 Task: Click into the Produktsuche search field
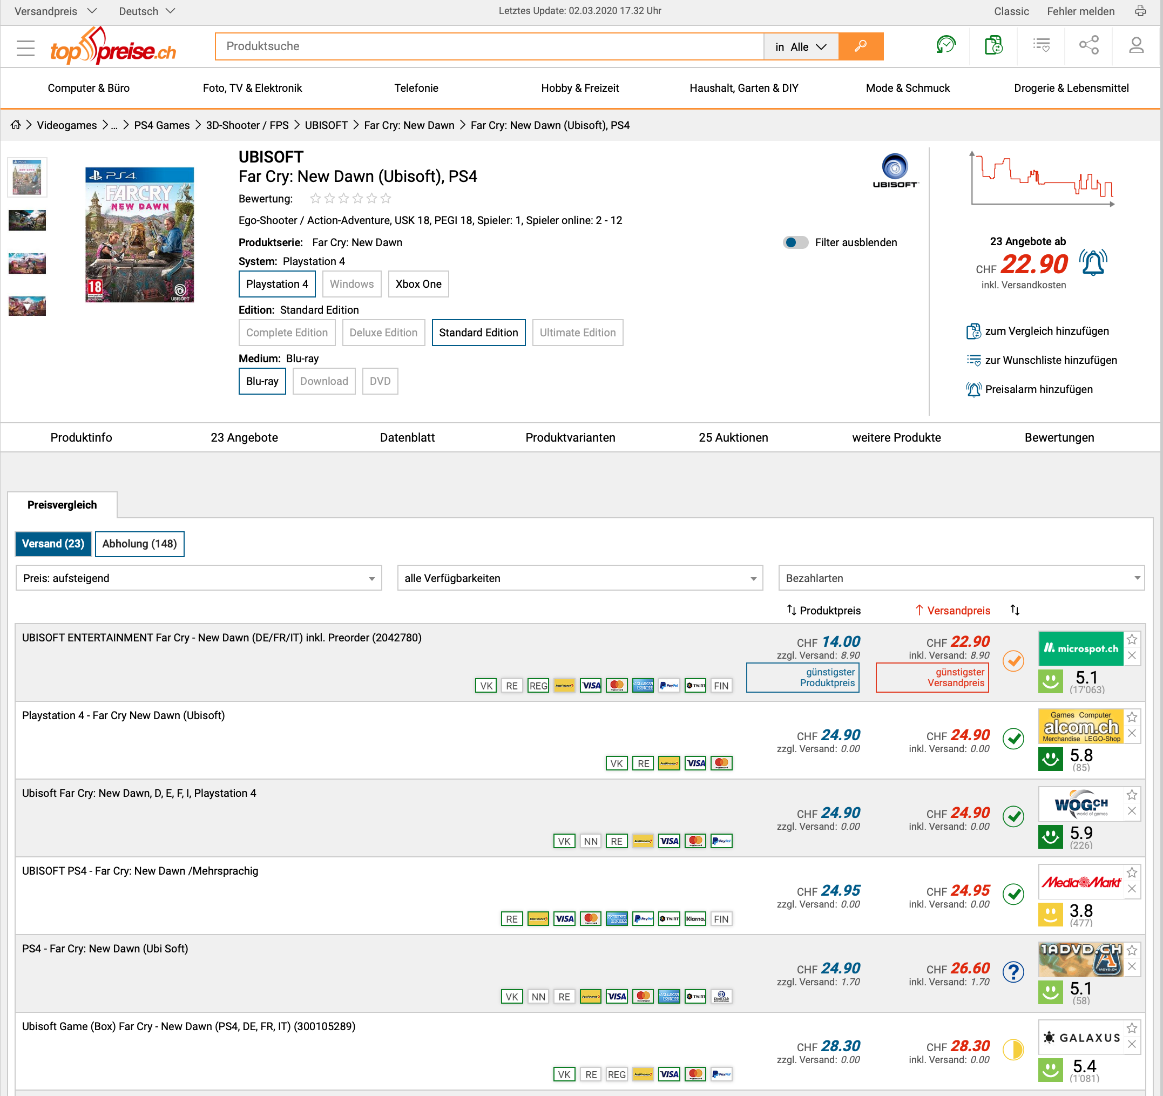click(x=489, y=46)
